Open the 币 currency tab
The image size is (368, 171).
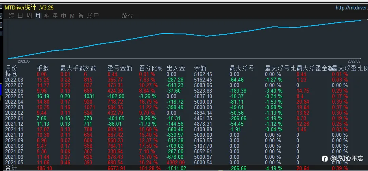(x=64, y=16)
